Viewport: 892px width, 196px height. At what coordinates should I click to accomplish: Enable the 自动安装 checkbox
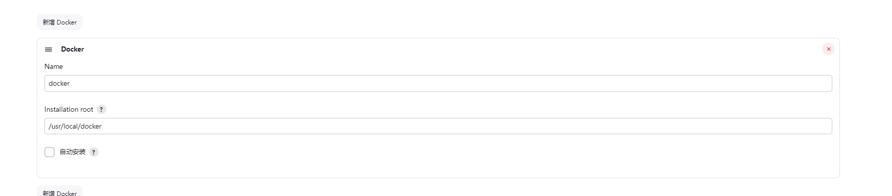coord(49,152)
